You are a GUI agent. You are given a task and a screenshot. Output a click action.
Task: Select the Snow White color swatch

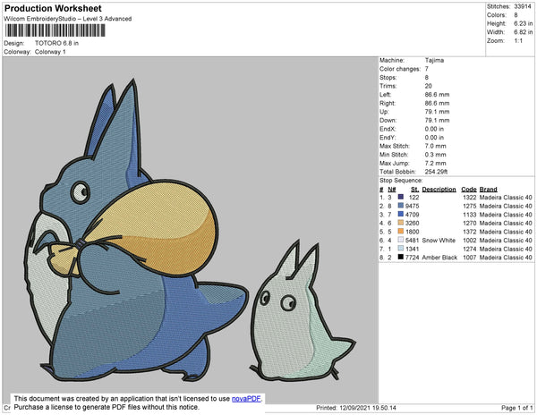(400, 240)
